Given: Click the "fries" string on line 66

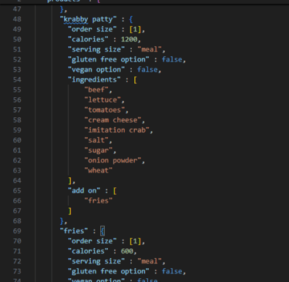Looking at the screenshot, I should point(99,200).
